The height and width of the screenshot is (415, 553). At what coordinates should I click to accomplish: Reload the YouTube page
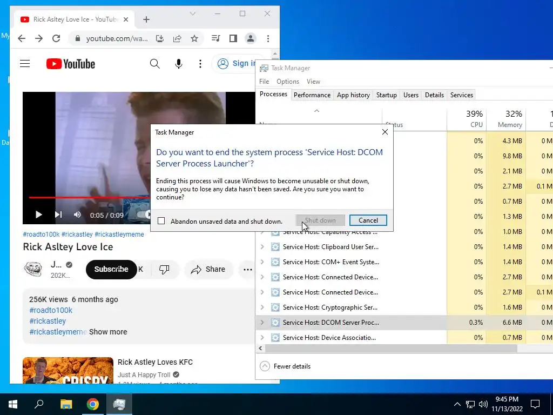[x=56, y=38]
